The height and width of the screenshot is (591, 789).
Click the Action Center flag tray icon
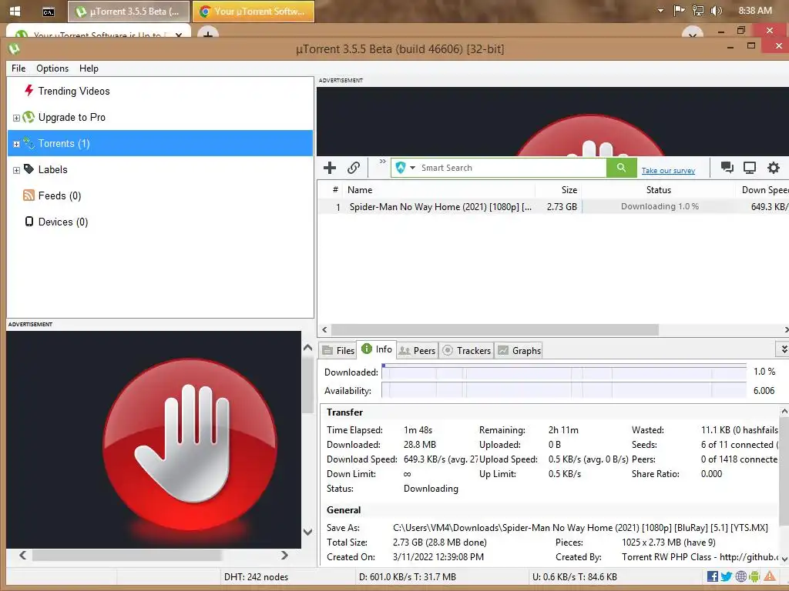point(680,11)
